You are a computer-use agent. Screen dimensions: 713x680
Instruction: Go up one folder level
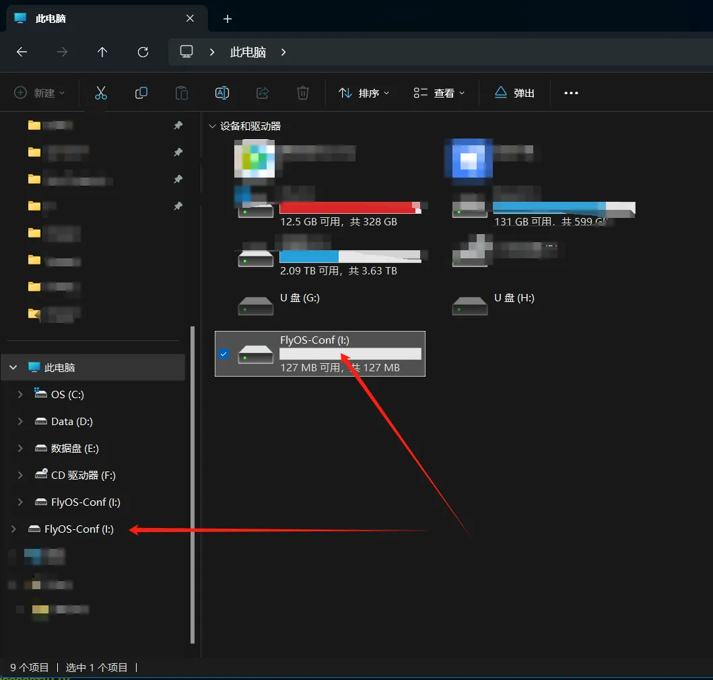[102, 52]
